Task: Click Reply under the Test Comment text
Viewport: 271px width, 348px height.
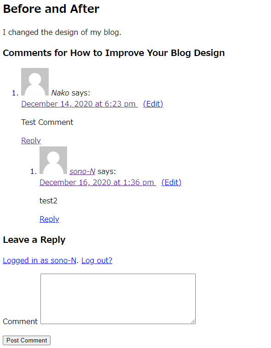Action: [31, 140]
